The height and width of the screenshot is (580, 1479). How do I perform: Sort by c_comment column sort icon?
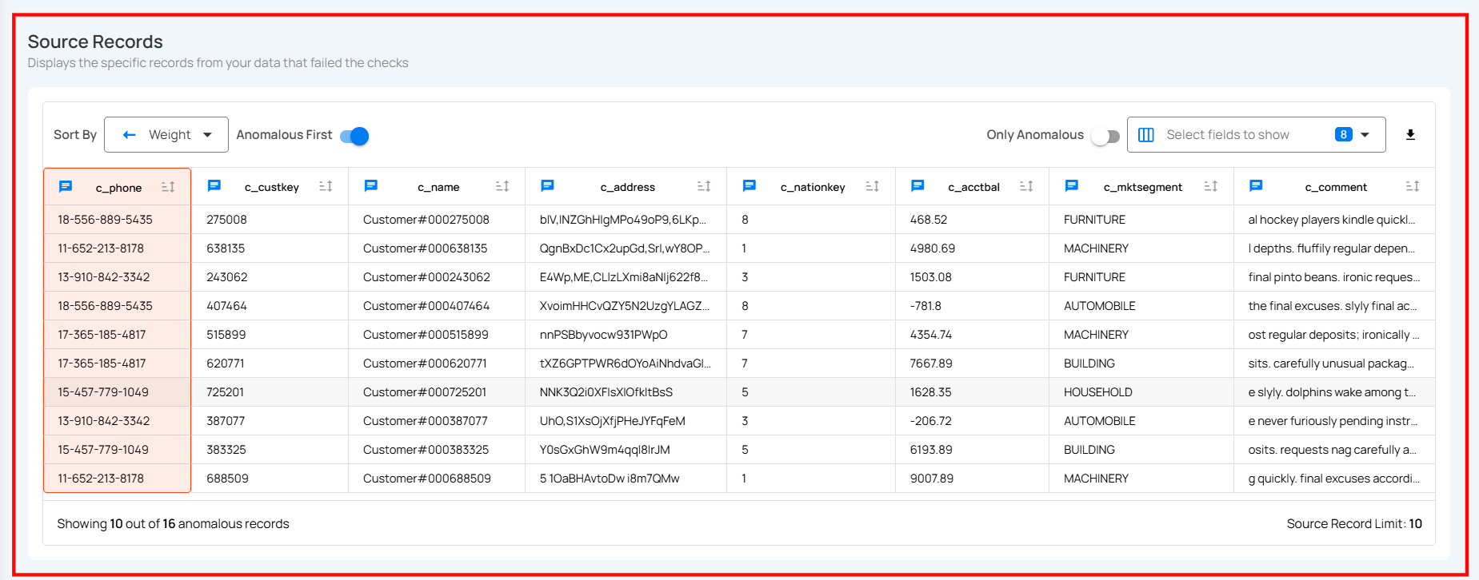[1413, 186]
